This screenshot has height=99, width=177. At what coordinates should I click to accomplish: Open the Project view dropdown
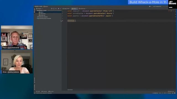39,9
